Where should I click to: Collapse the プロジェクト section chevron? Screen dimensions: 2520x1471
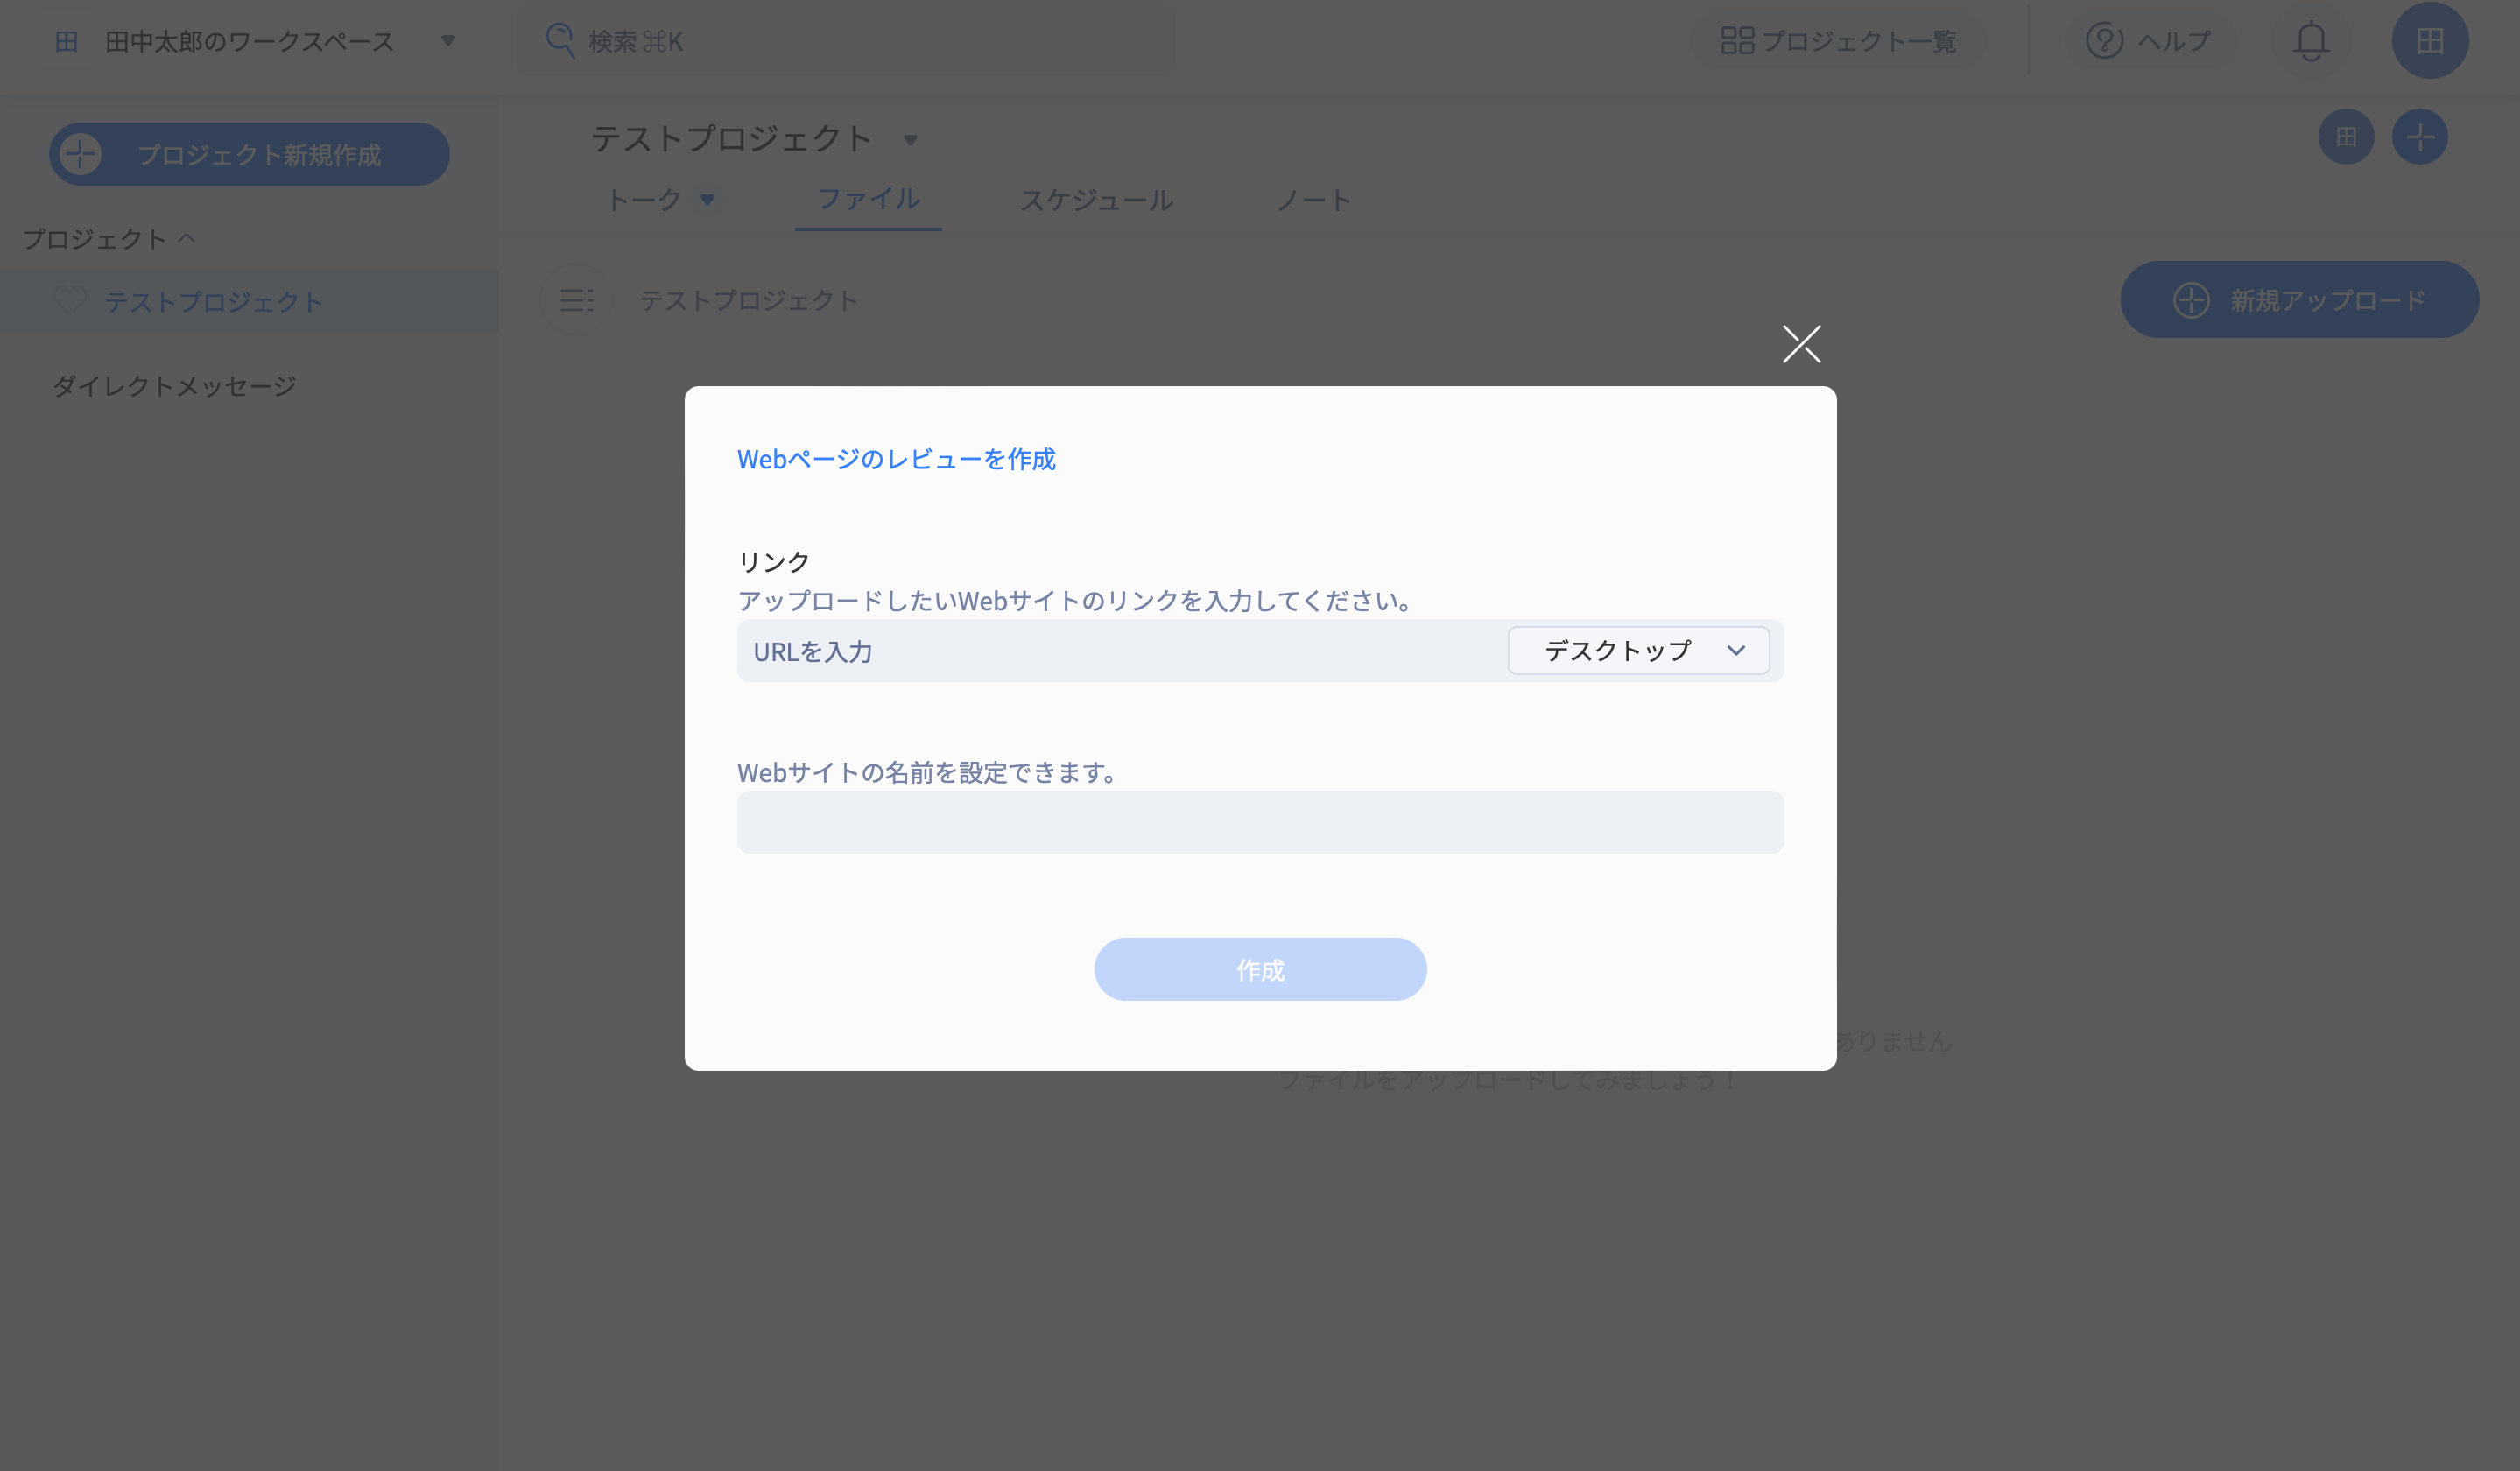tap(187, 238)
